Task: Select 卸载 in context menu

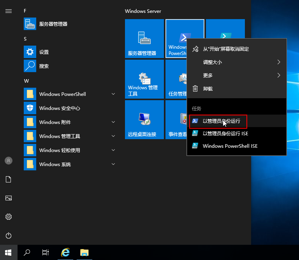Action: pos(236,88)
